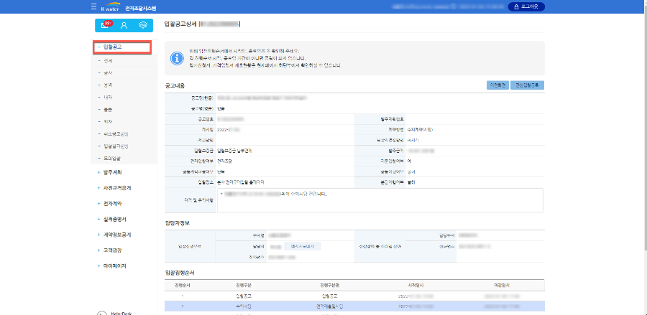Expand the 사전규격공개 sidebar menu

114,188
